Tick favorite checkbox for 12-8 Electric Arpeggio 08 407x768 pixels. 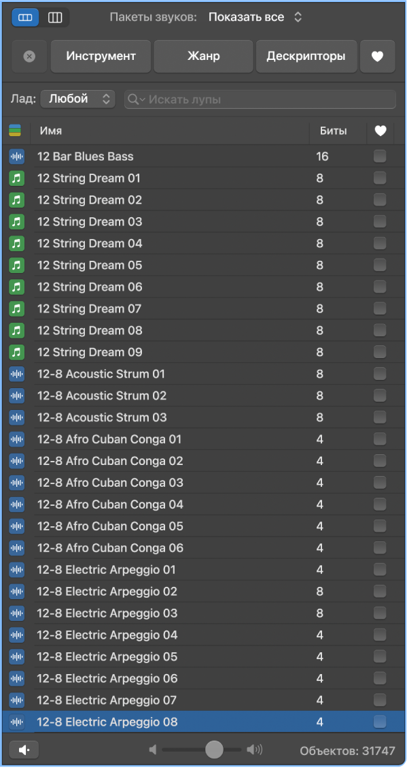pos(380,722)
